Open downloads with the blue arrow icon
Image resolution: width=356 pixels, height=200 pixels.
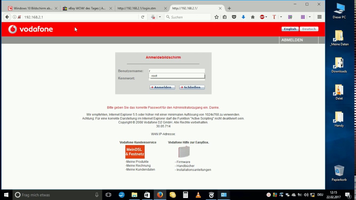[x=243, y=17]
